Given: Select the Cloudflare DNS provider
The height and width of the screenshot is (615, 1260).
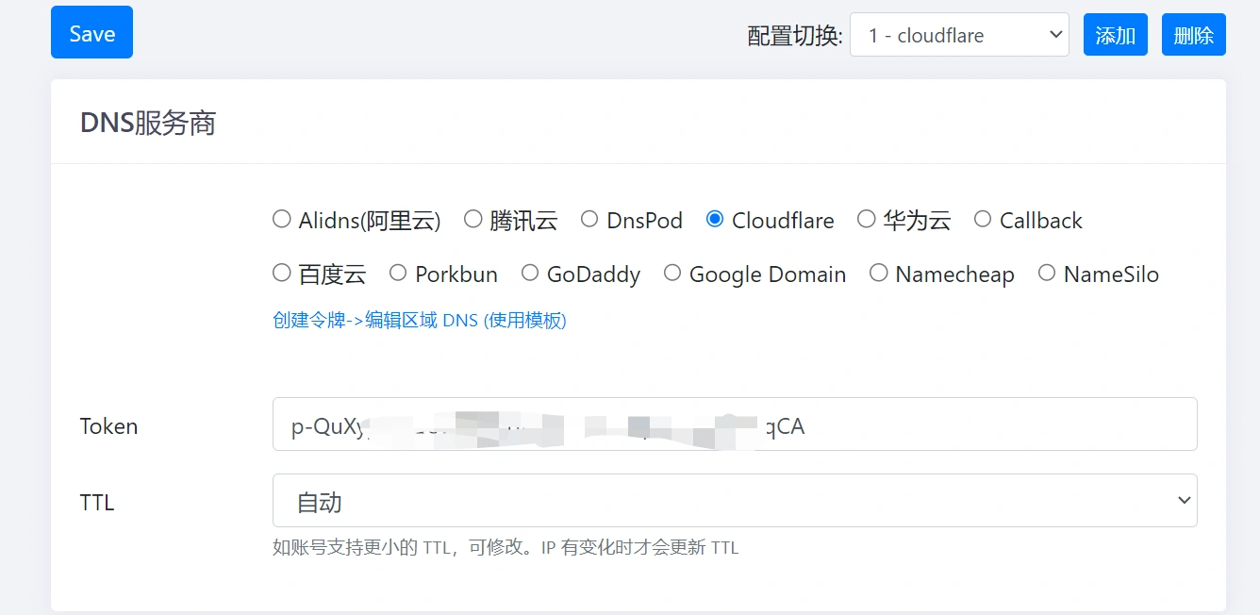Looking at the screenshot, I should click(x=715, y=218).
